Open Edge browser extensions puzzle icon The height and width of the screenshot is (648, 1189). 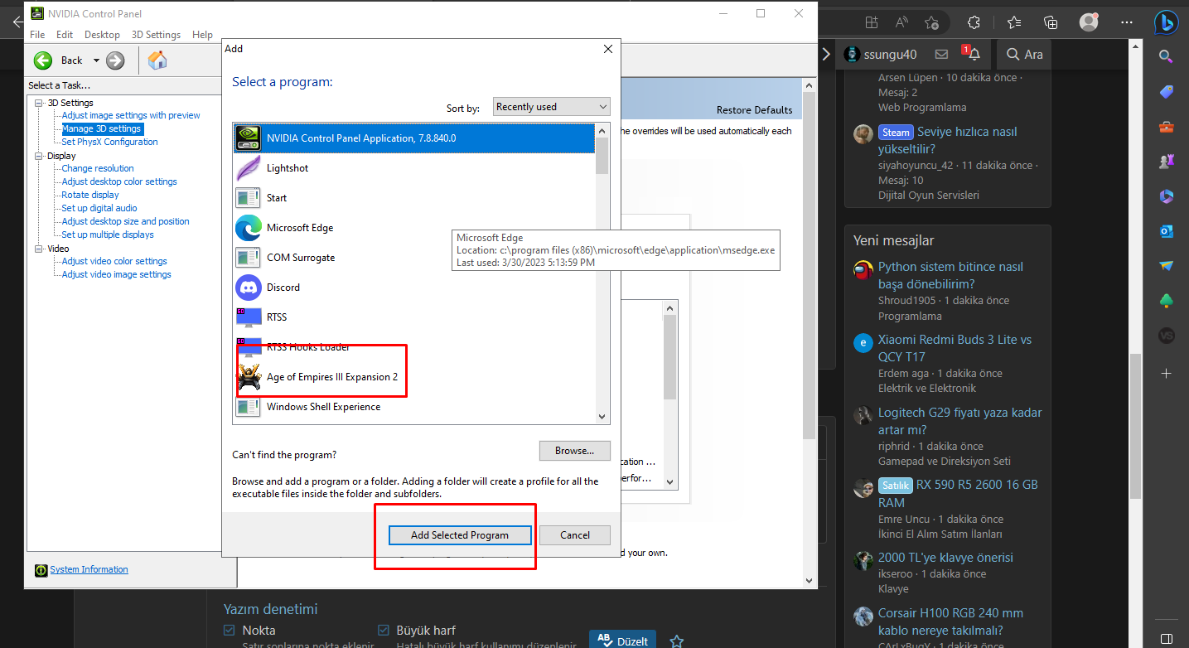coord(974,22)
